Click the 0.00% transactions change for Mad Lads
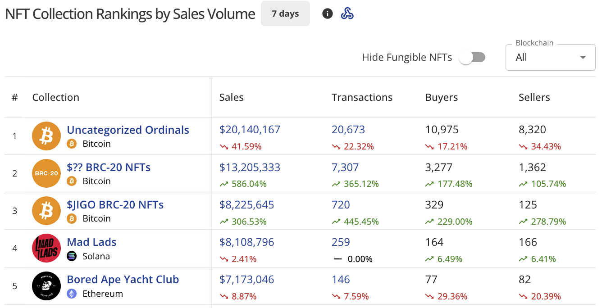 click(x=352, y=259)
